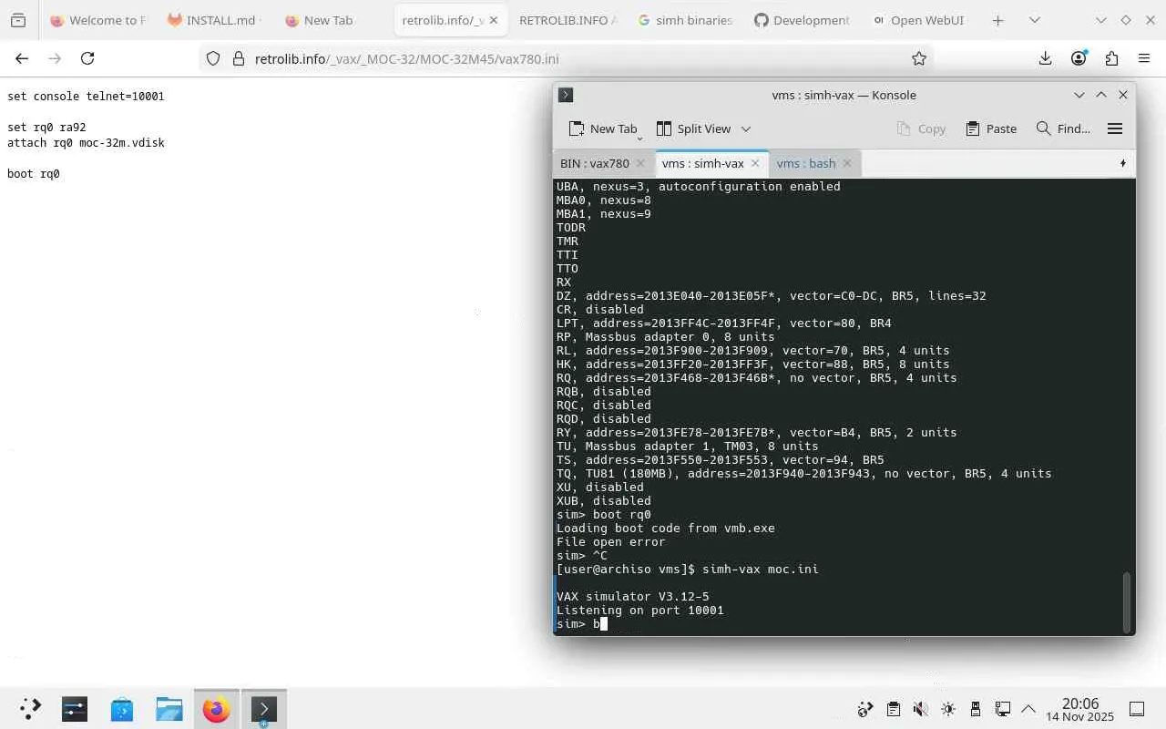Open the KDE application launcher
This screenshot has height=729, width=1166.
coord(30,709)
